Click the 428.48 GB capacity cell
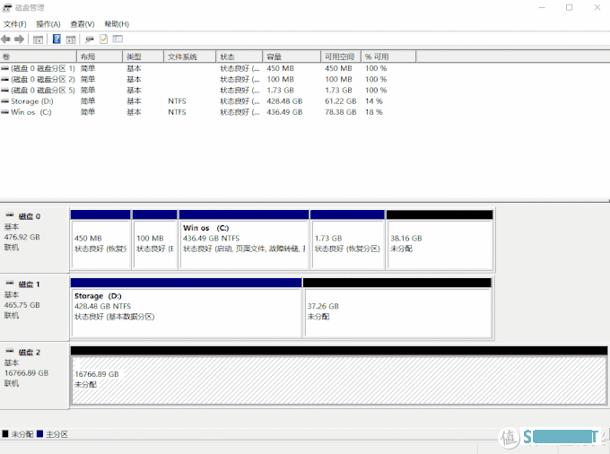This screenshot has width=610, height=454. tap(284, 101)
